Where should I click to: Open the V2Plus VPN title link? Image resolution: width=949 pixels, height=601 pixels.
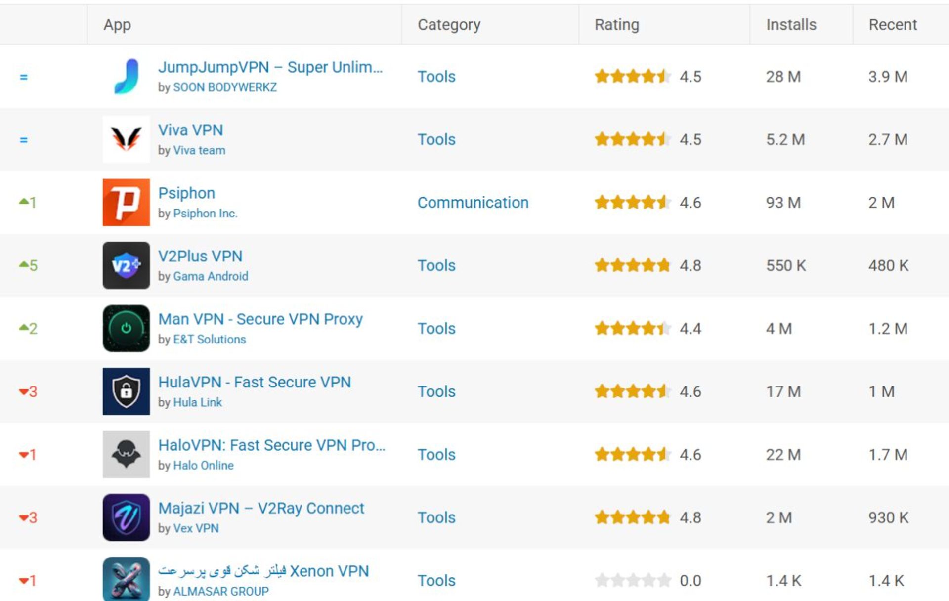pos(200,256)
